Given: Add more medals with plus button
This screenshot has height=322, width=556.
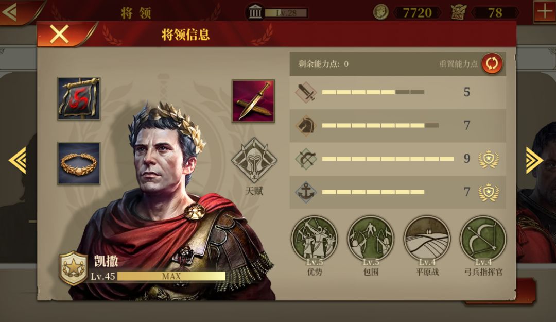Looking at the screenshot, I should pos(545,12).
